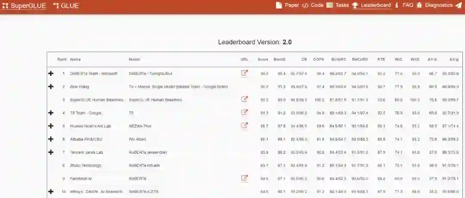The height and width of the screenshot is (198, 465).
Task: Expand the Alibaba PAI&ICBU row
Action: [x=51, y=139]
